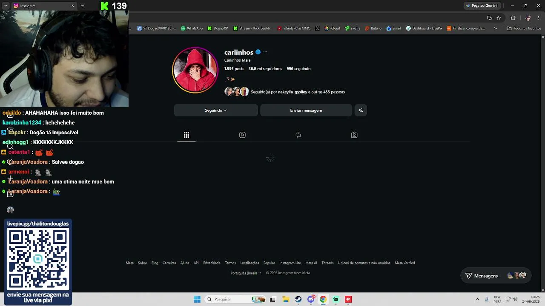The image size is (545, 306).
Task: Click the Enviar mensagem button
Action: [x=306, y=110]
